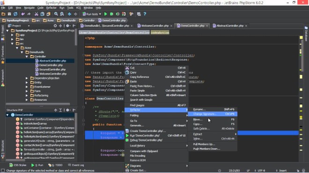Open the Refactor menu in menu bar
The width and height of the screenshot is (309, 173).
point(51,8)
